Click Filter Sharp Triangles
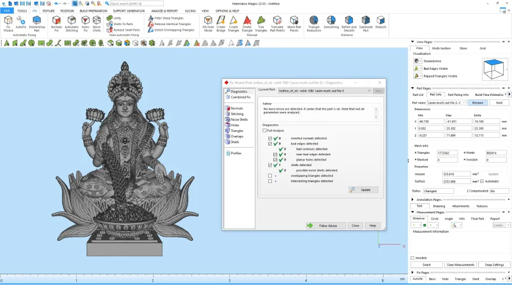Image resolution: width=512 pixels, height=285 pixels. [166, 18]
